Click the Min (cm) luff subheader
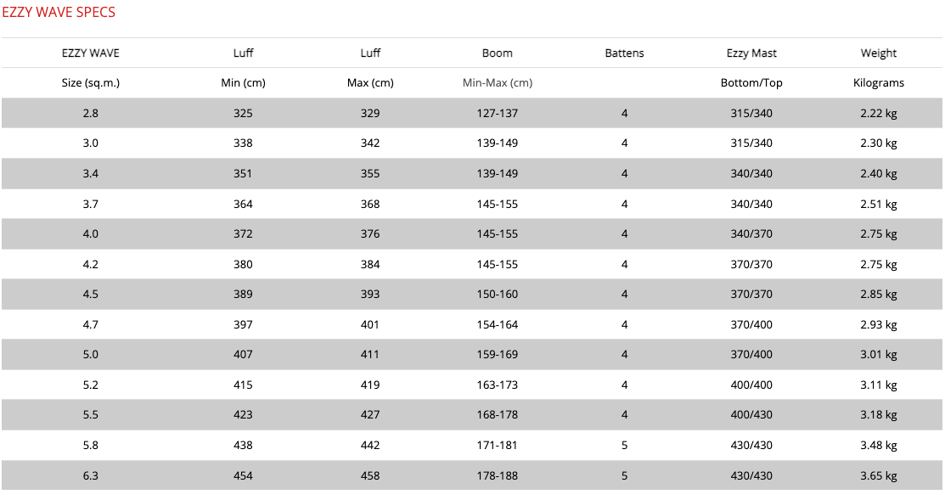The width and height of the screenshot is (945, 500). [243, 83]
